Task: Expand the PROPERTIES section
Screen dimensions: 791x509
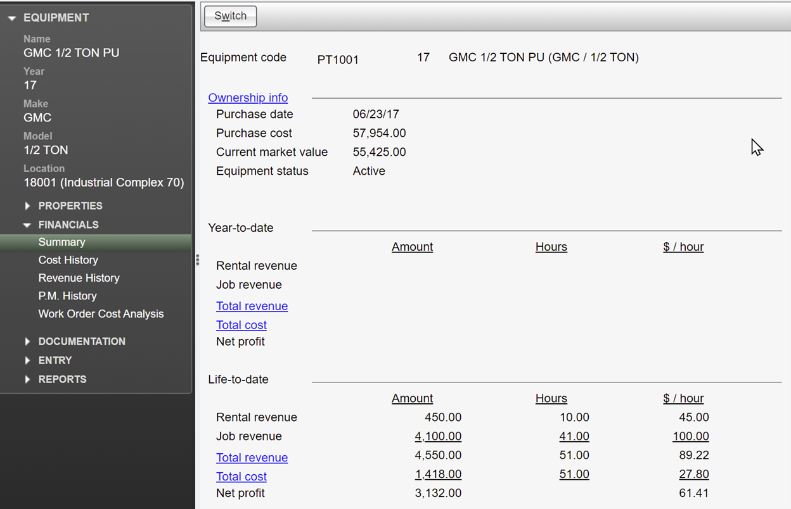Action: pyautogui.click(x=27, y=206)
